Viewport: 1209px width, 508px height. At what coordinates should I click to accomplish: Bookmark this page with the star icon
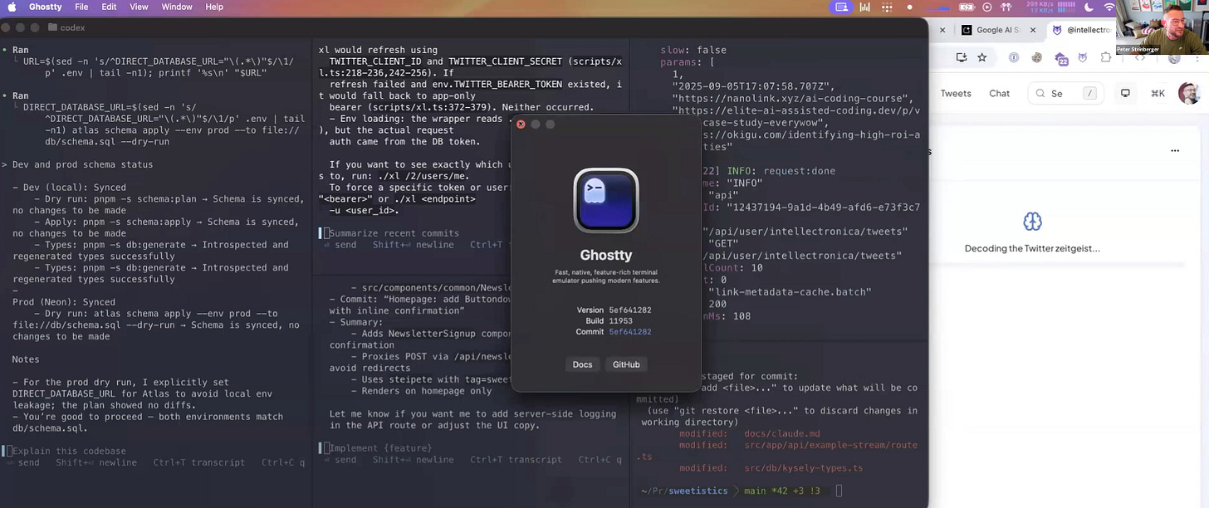tap(982, 57)
